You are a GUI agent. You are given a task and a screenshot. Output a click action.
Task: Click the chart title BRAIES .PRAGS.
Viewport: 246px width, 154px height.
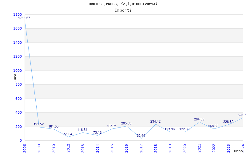[x=123, y=4]
